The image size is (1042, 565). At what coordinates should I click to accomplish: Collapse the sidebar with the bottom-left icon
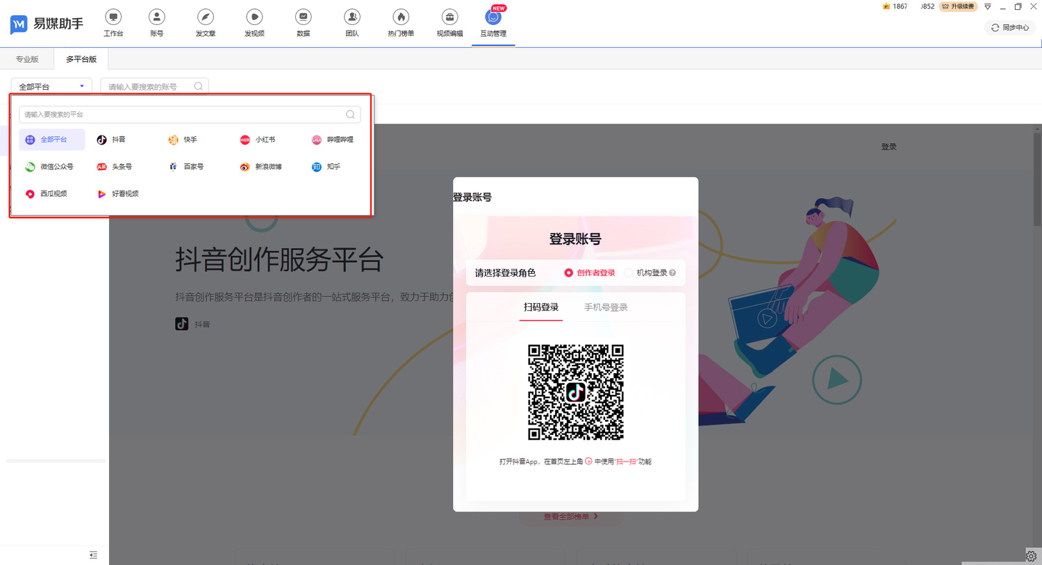tap(93, 555)
